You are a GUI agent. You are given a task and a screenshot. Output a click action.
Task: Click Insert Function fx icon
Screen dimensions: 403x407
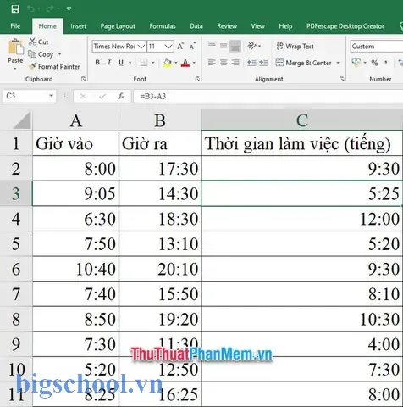pyautogui.click(x=121, y=97)
